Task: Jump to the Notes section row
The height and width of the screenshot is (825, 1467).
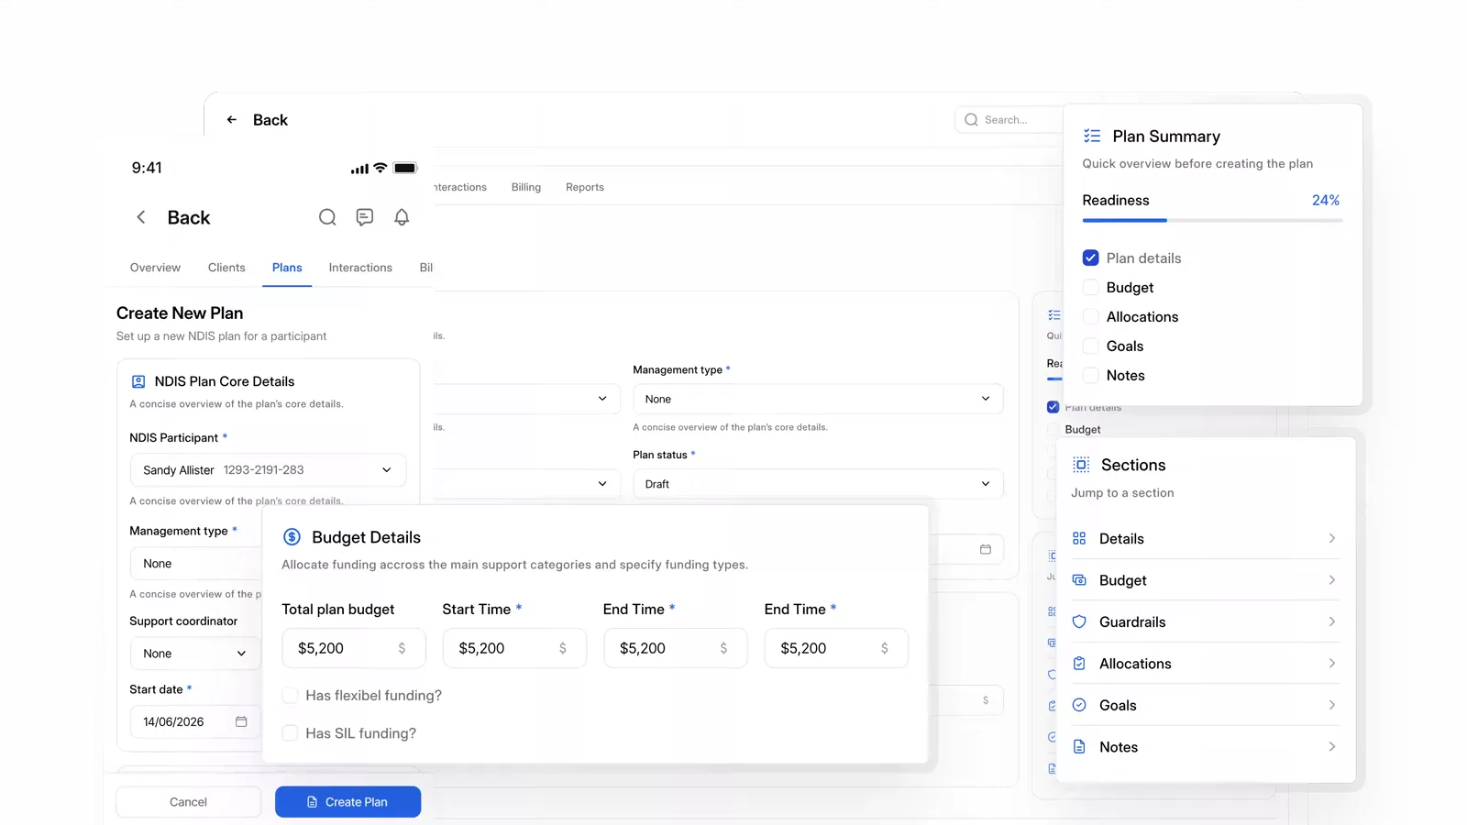Action: [1205, 747]
